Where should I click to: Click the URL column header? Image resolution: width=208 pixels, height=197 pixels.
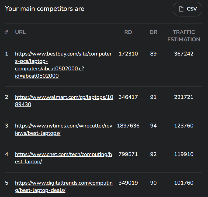[20, 32]
